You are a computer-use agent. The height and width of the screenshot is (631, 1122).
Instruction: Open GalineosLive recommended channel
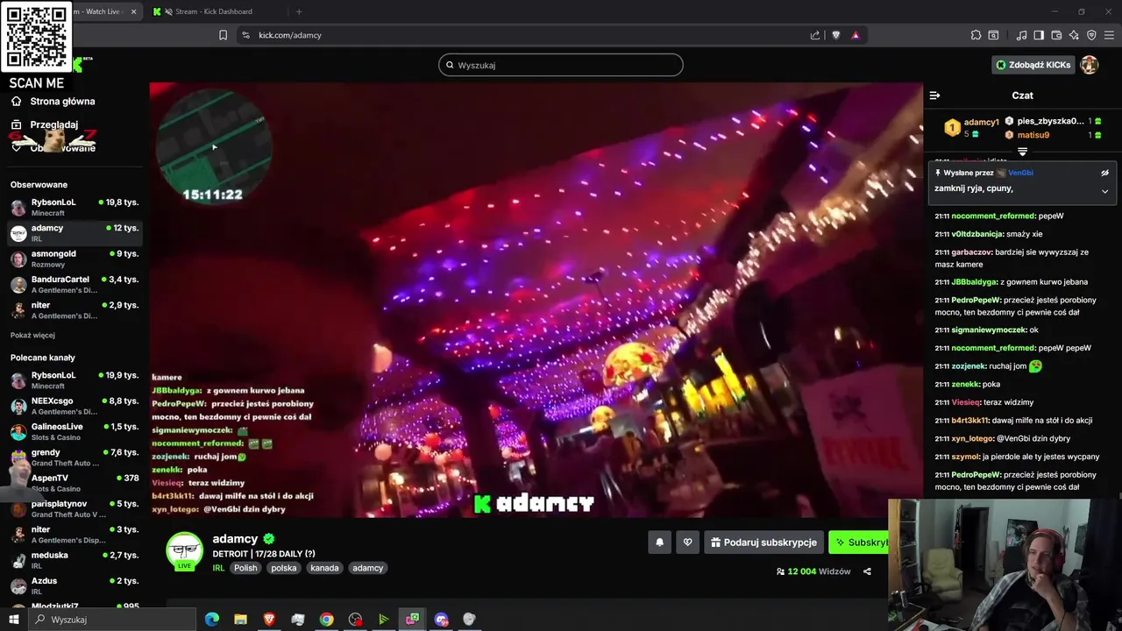[75, 431]
